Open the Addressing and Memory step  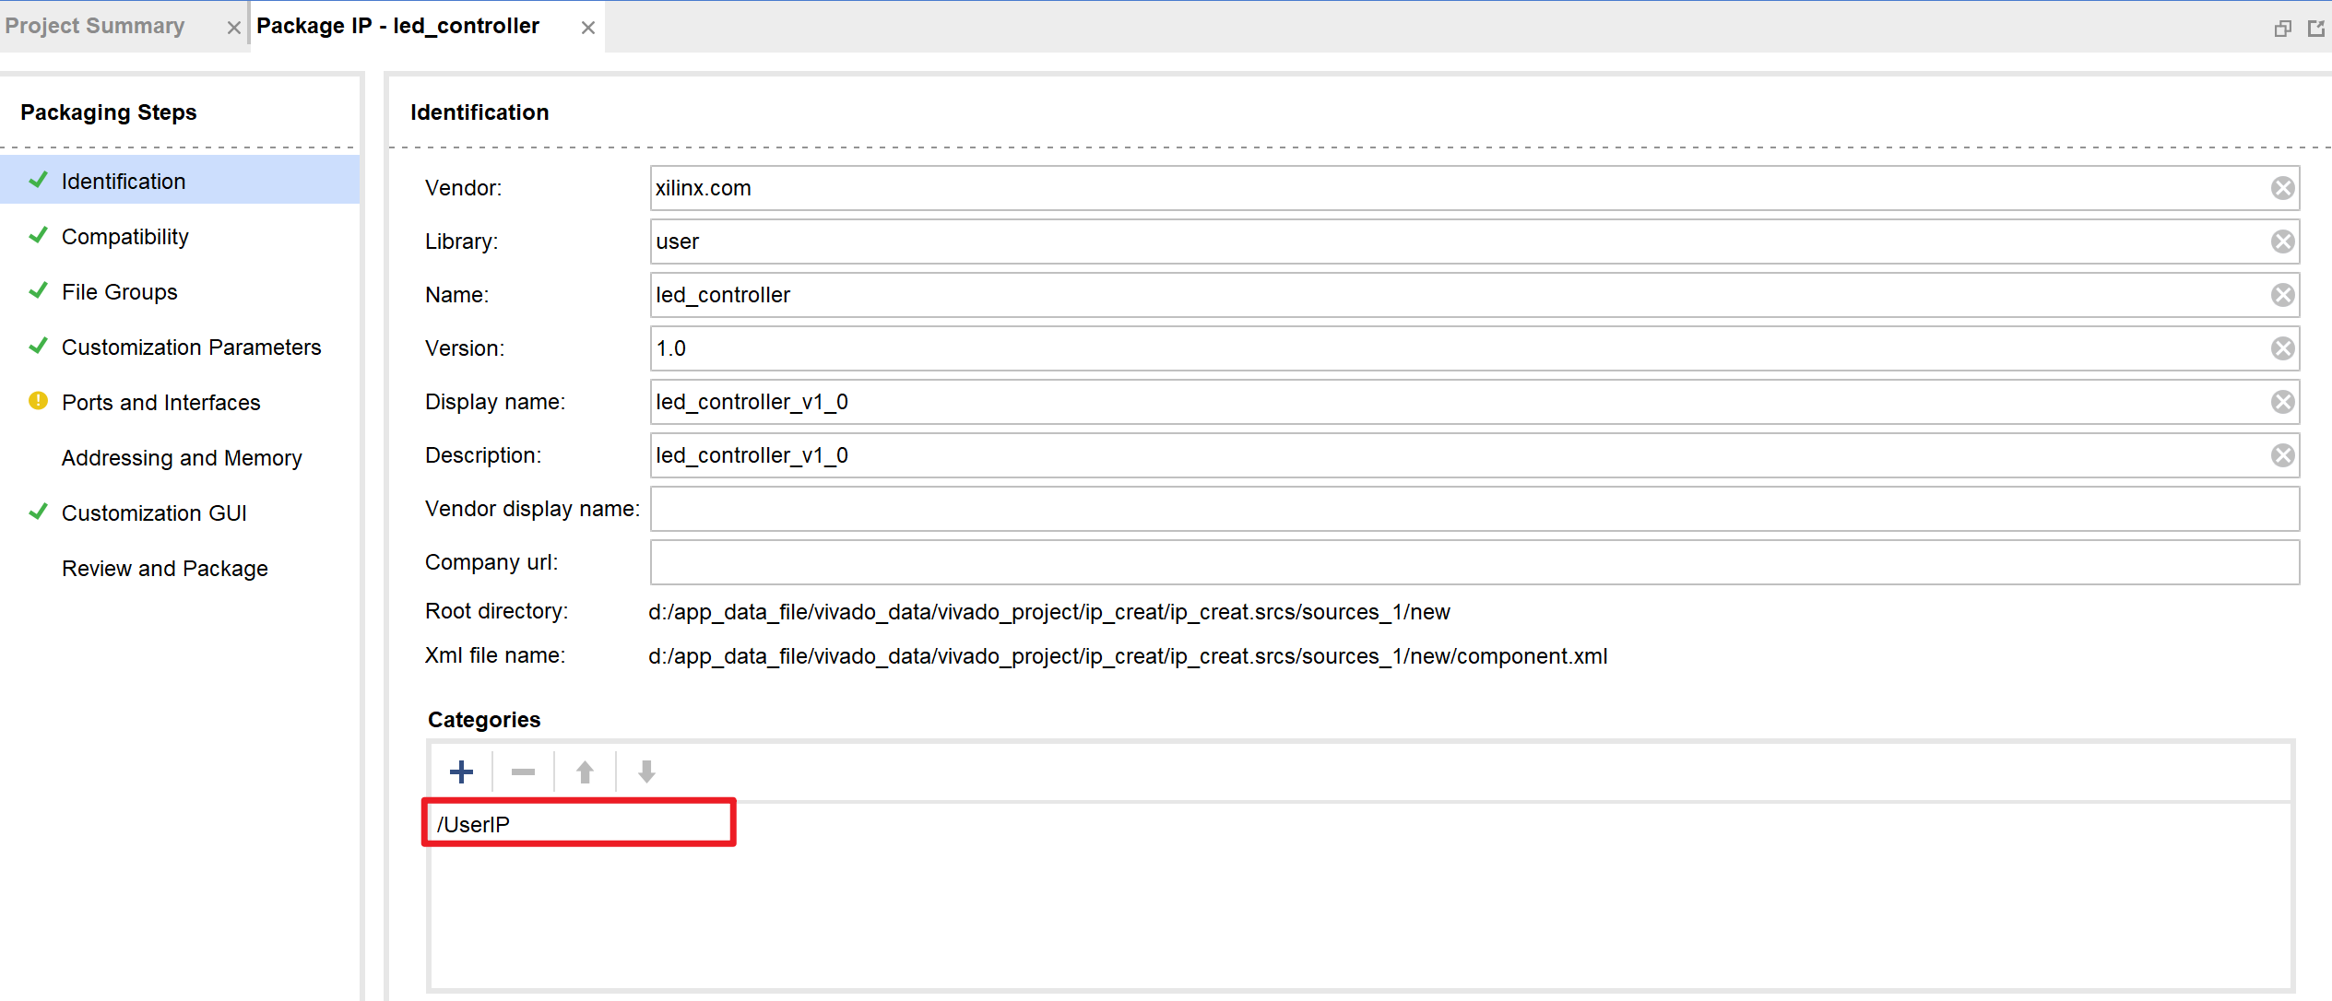click(x=180, y=457)
